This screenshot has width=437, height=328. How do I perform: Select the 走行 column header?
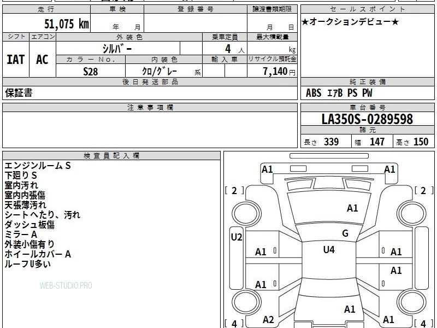tap(46, 9)
